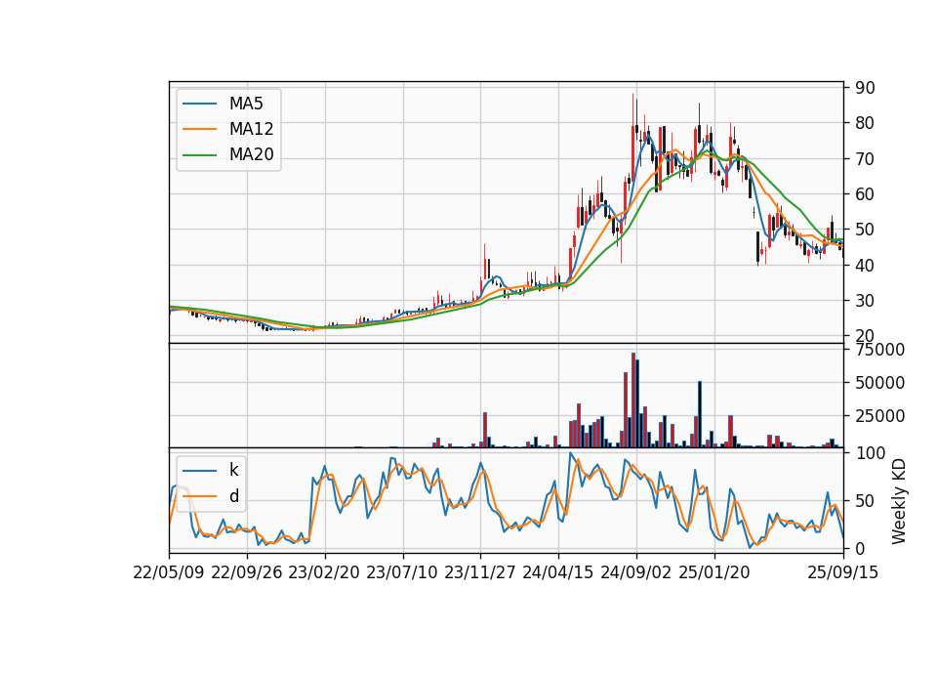This screenshot has width=937, height=674.
Task: Click the 25000 volume axis tick
Action: pos(879,416)
